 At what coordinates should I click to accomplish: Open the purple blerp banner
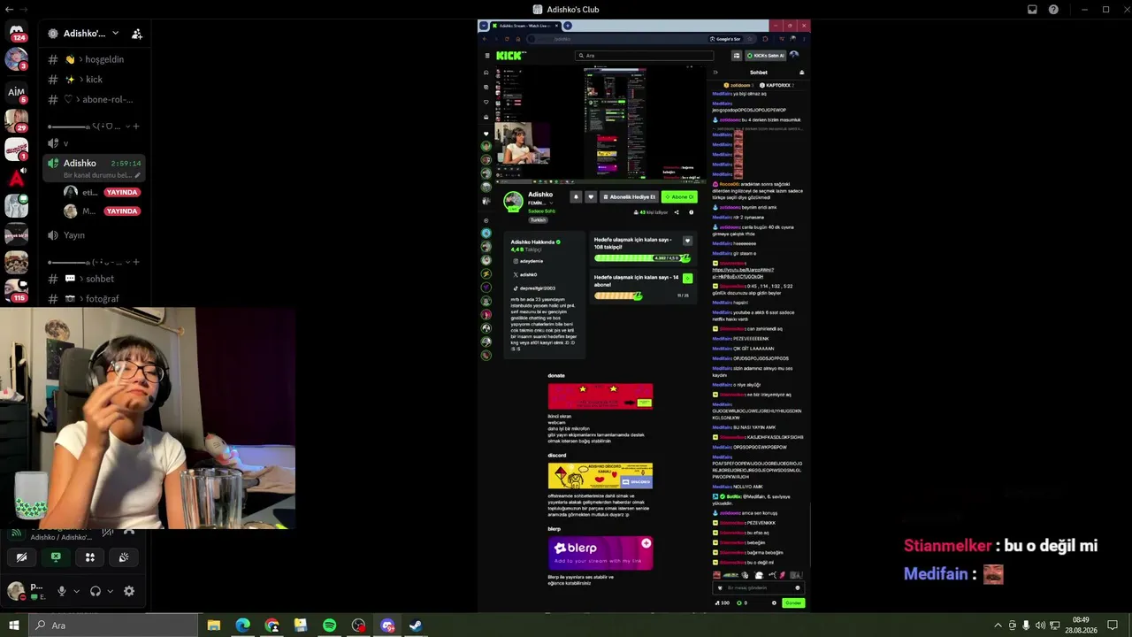(600, 553)
